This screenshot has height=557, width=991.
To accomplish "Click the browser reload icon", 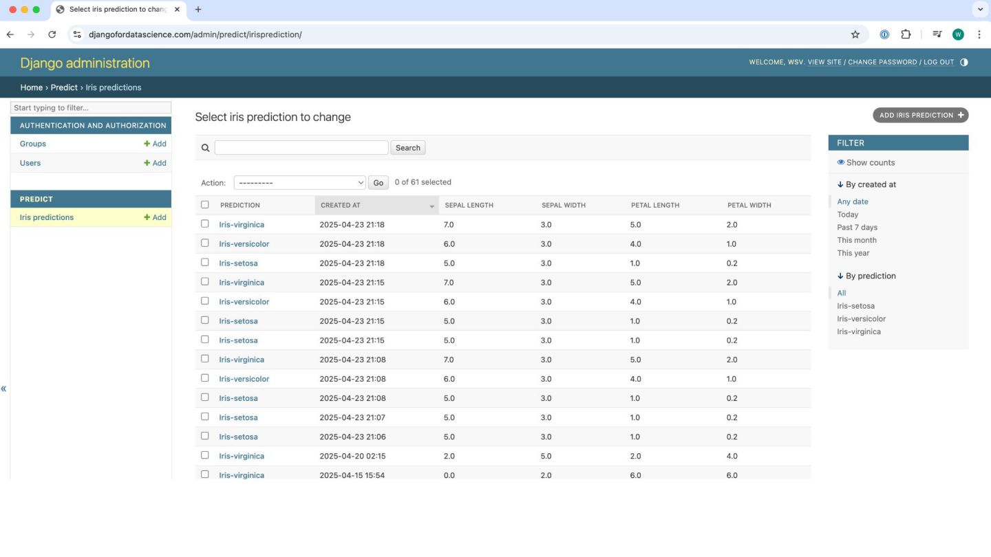I will click(52, 34).
